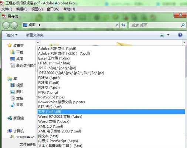Open the 文件(F) menu
Image resolution: width=187 pixels, height=148 pixels.
(7, 9)
